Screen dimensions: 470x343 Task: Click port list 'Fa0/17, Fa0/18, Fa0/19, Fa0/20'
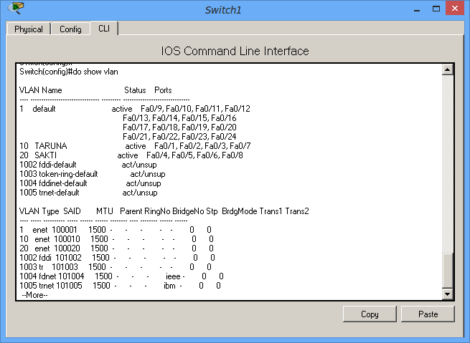pyautogui.click(x=179, y=127)
